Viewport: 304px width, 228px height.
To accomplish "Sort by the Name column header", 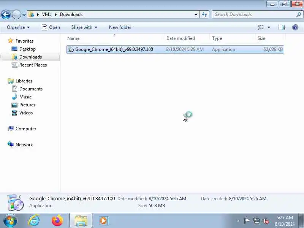I will point(114,38).
